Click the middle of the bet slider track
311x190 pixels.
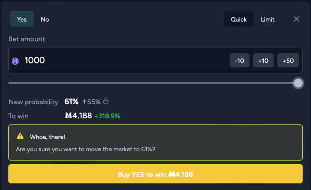[153, 83]
